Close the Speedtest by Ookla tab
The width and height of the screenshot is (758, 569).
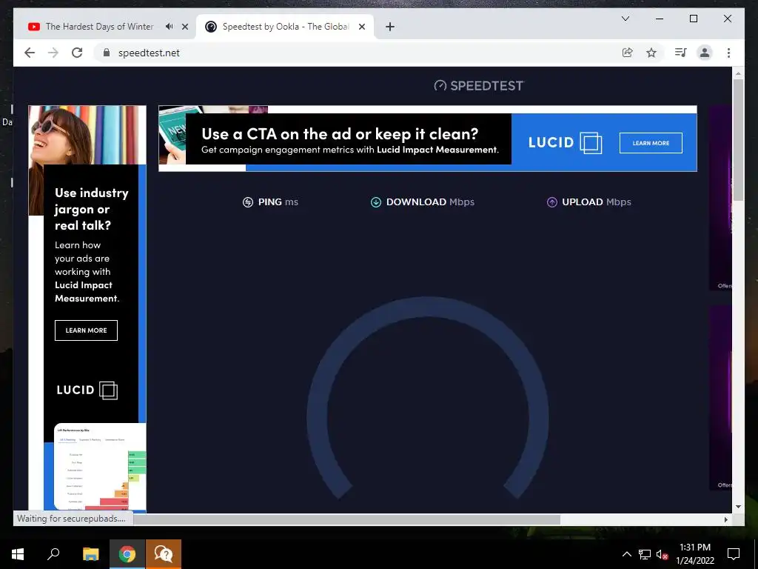(x=361, y=27)
